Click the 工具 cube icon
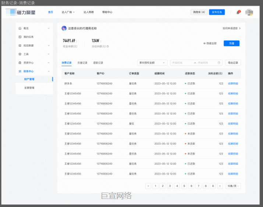The width and height of the screenshot is (263, 207). pyautogui.click(x=20, y=54)
